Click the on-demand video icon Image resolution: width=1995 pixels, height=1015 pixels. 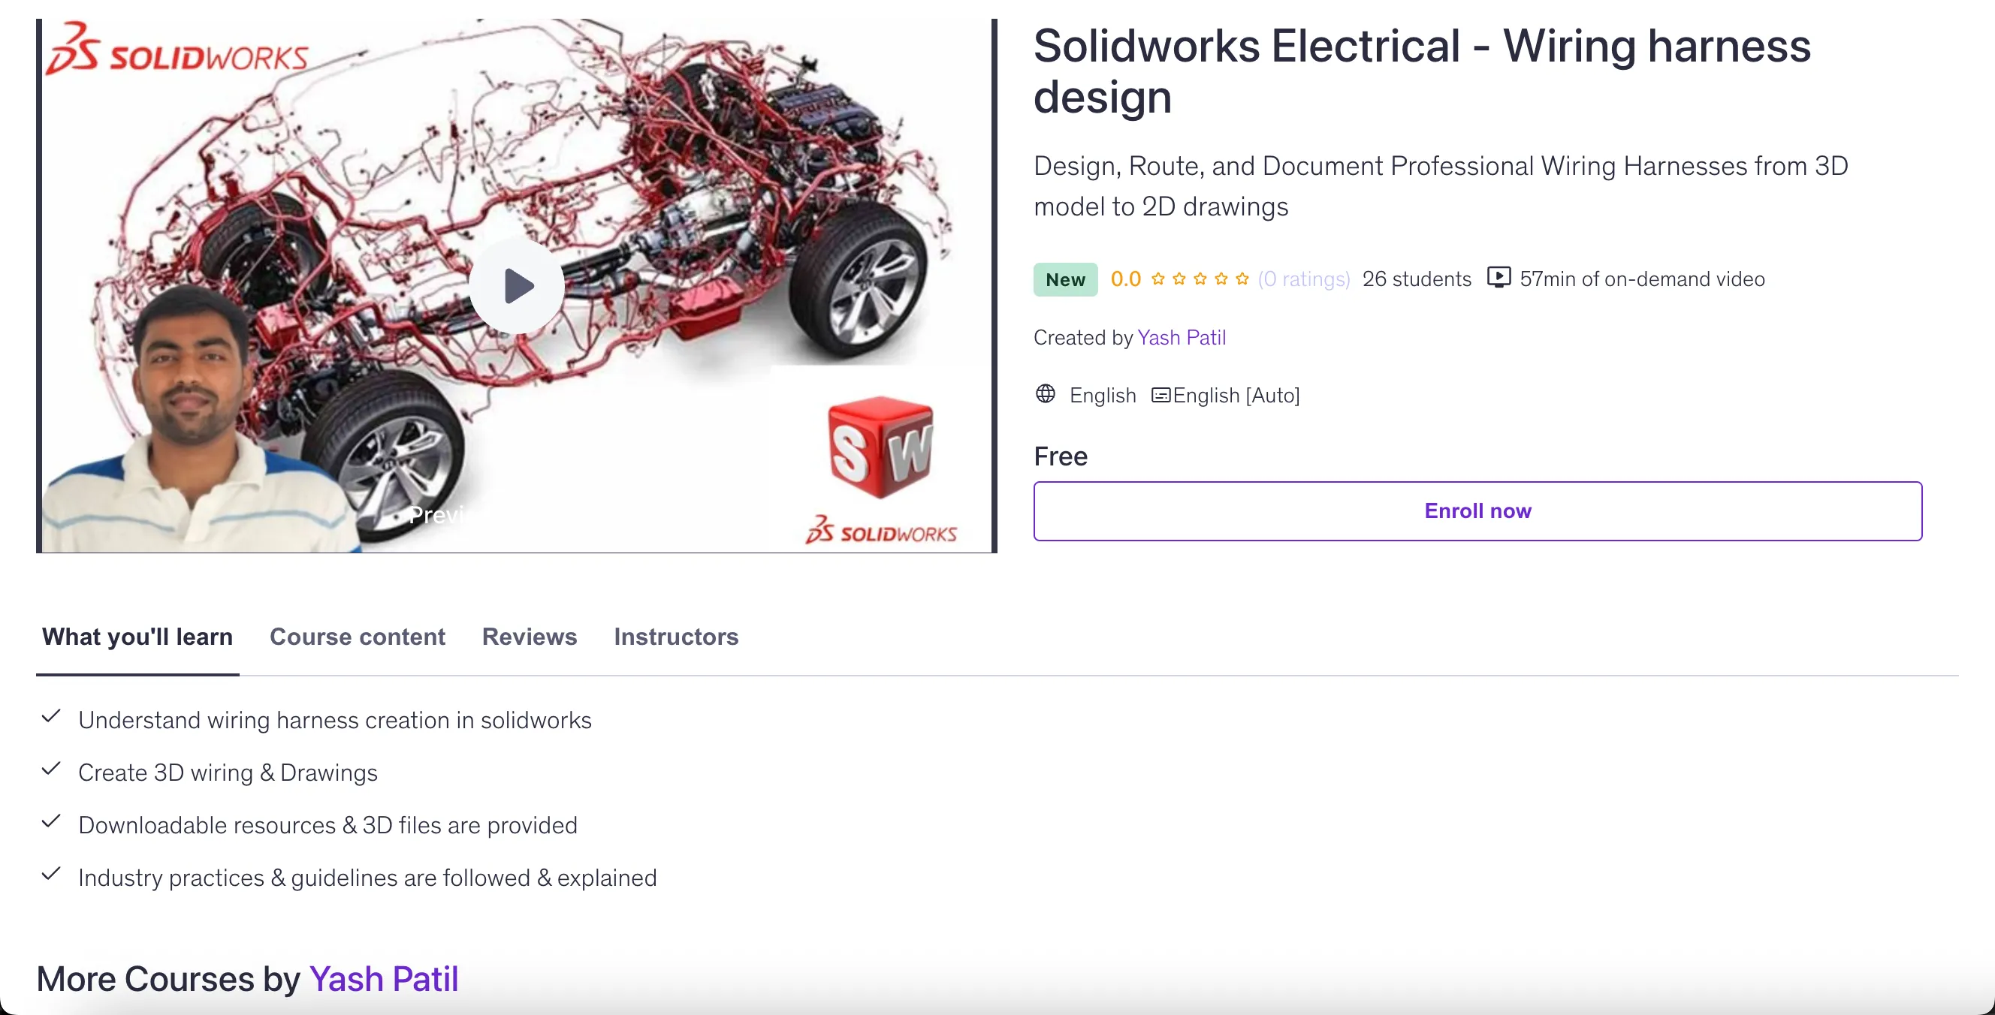(1499, 277)
